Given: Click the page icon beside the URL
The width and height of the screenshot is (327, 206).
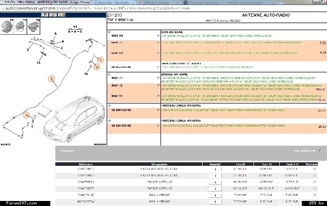Looking at the screenshot, I should (x=3, y=9).
